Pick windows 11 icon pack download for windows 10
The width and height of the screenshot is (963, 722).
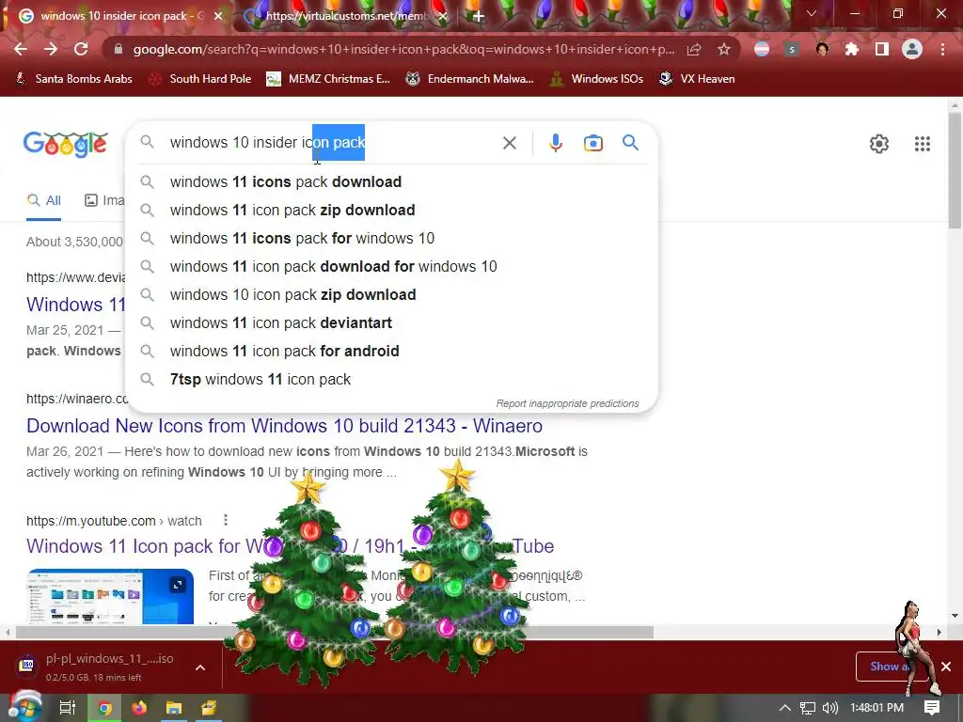click(x=390, y=266)
